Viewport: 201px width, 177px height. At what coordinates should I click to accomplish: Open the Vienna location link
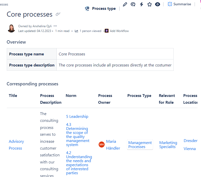pyautogui.click(x=189, y=149)
